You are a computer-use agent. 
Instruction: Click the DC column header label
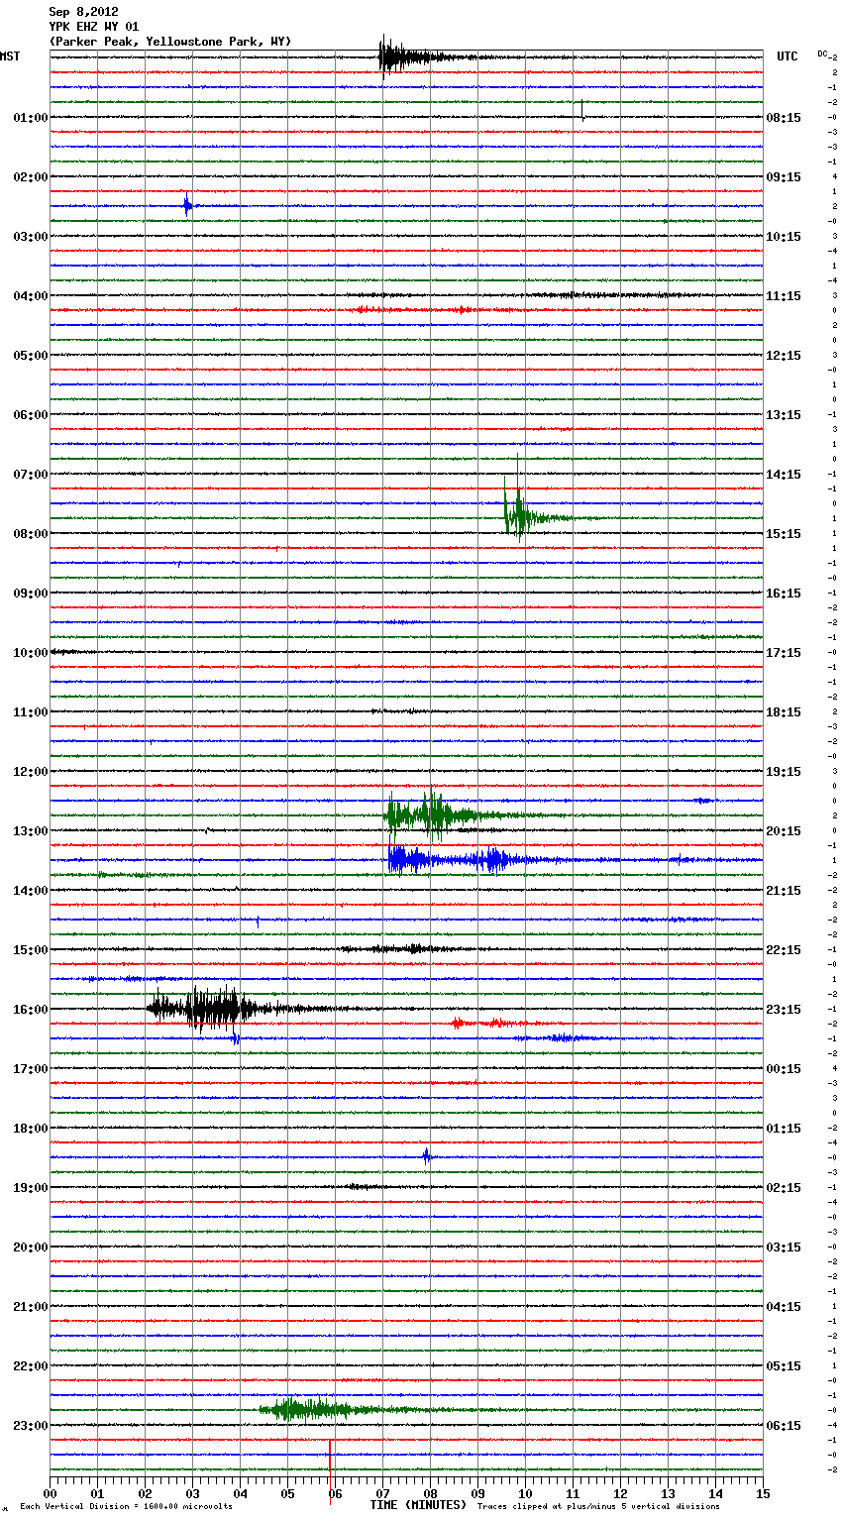[822, 54]
